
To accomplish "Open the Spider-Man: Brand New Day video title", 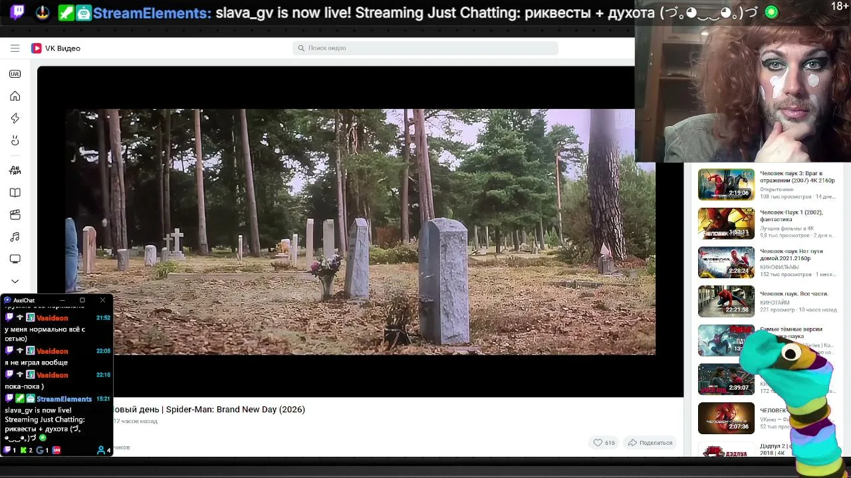I will (x=210, y=410).
